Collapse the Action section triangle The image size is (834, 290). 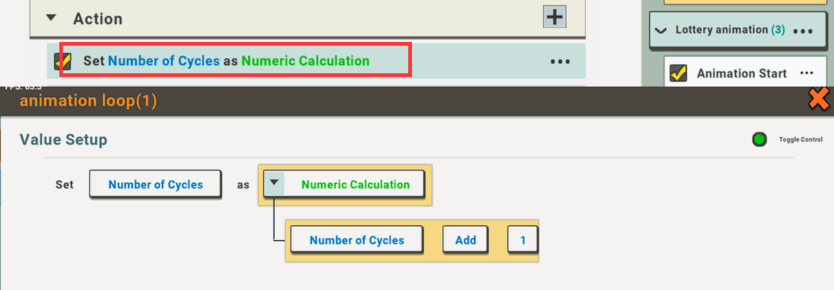(x=50, y=19)
